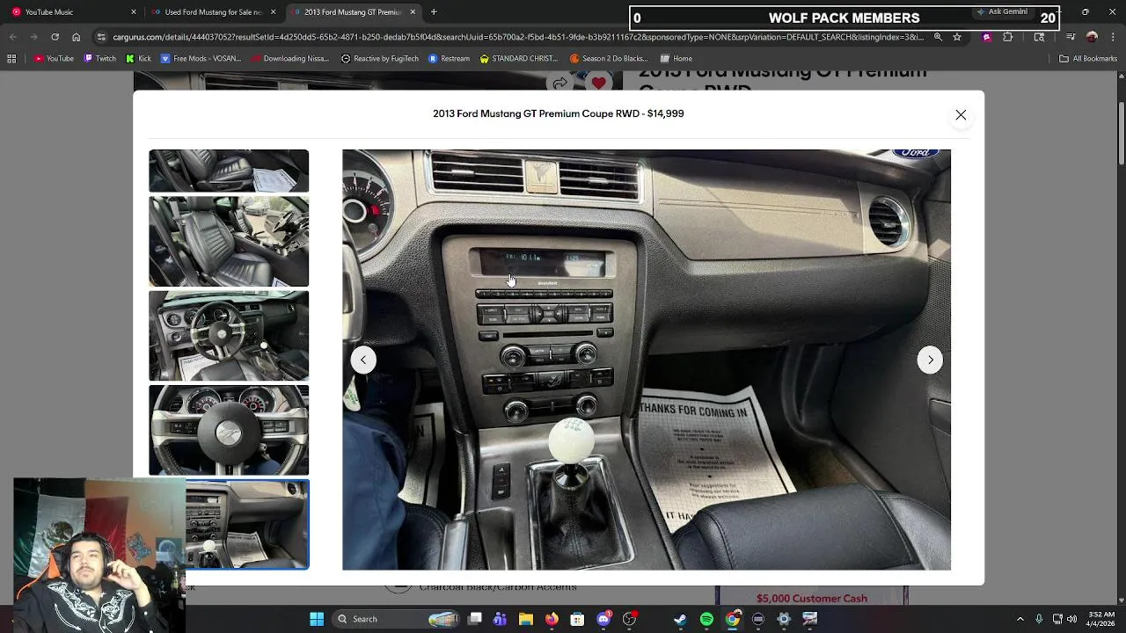
Task: Open the Season 2 Do Blacks... bookmark
Action: pos(609,59)
